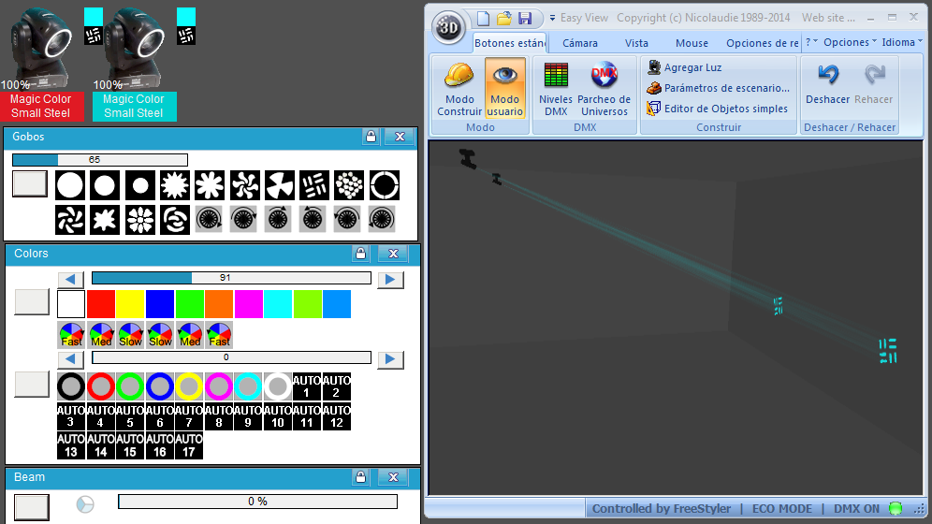Select the spiky sunburst gobo
This screenshot has height=524, width=932.
[175, 185]
